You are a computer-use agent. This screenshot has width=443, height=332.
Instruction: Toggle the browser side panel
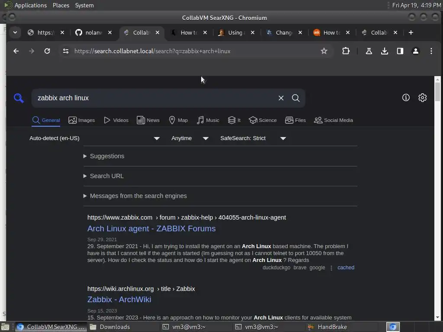[x=400, y=51]
